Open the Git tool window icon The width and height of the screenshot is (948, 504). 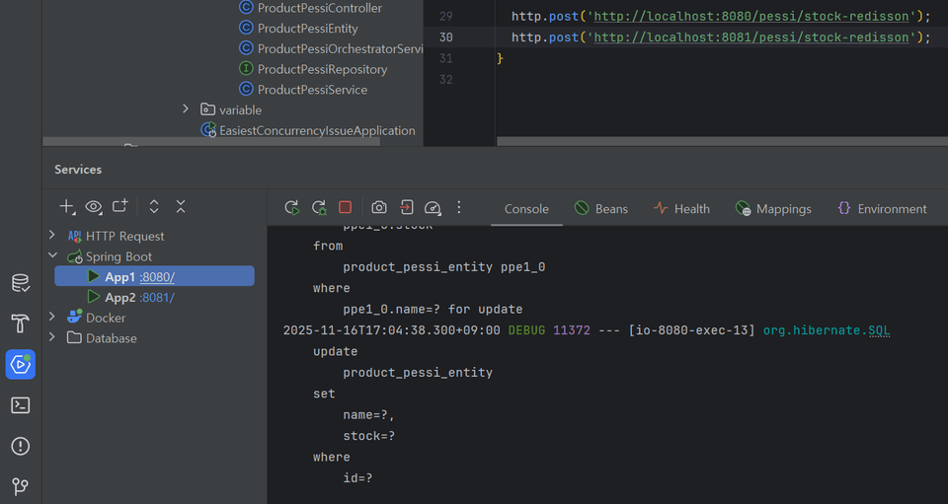point(21,486)
